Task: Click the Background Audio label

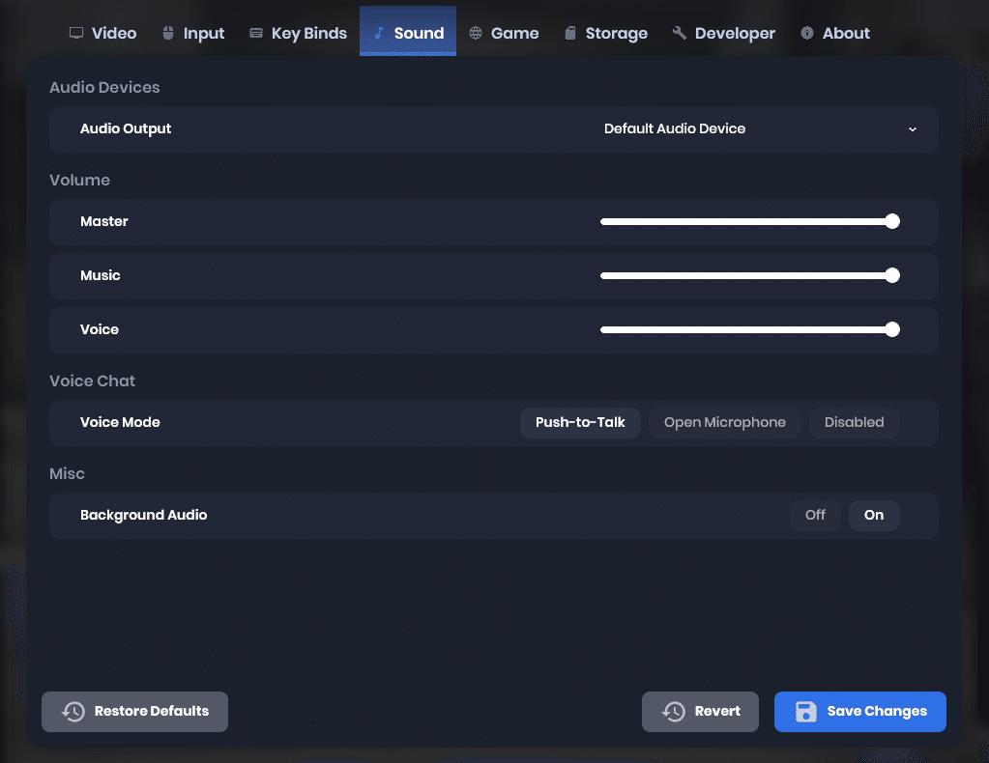Action: [144, 515]
